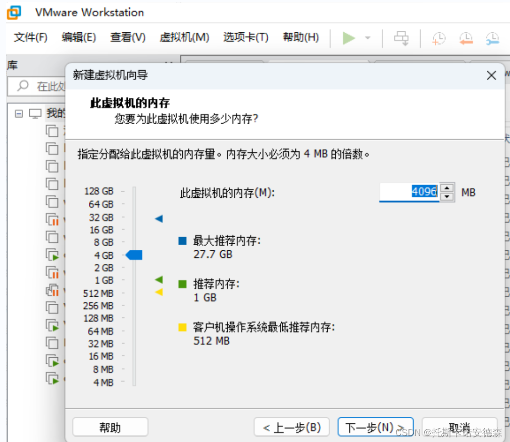Click the 8 GB scale label
Screen dimensions: 510x442
pyautogui.click(x=104, y=242)
